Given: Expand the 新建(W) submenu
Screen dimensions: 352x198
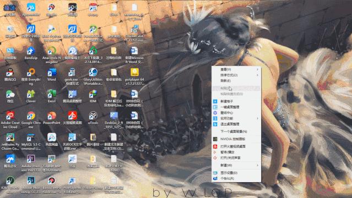Looking at the screenshot, I should coord(236,166).
